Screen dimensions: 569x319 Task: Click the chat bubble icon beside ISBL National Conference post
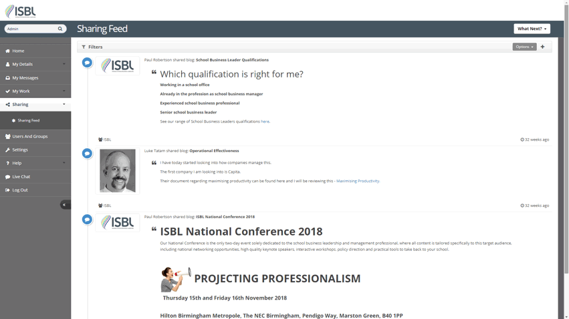click(87, 220)
